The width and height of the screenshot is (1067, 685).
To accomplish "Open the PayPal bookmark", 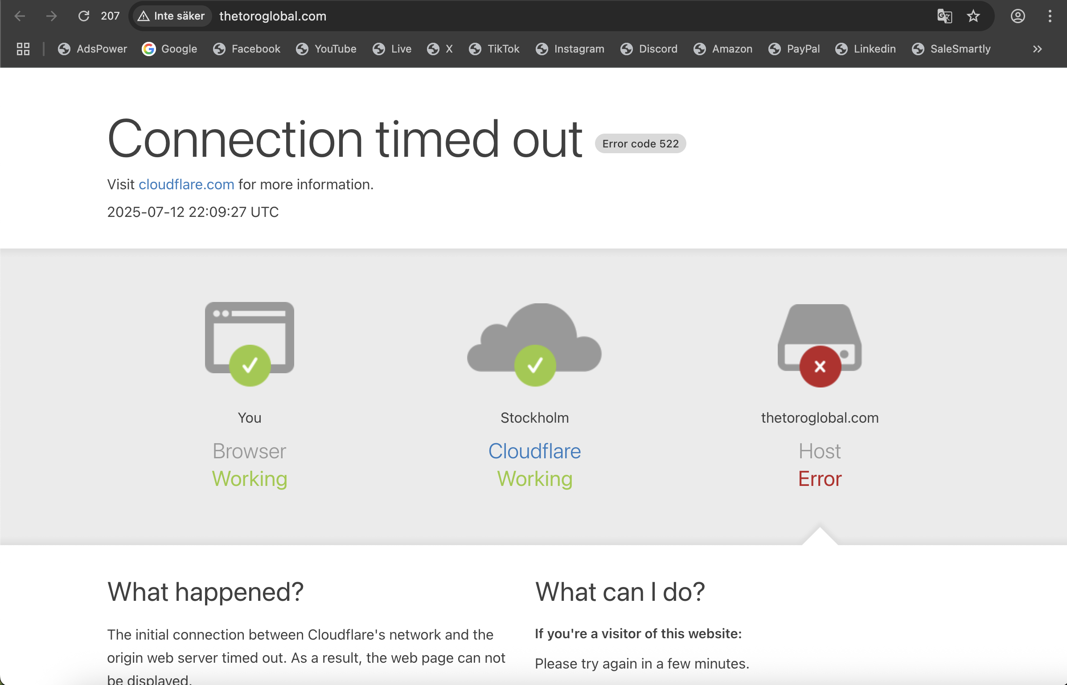I will (x=794, y=49).
